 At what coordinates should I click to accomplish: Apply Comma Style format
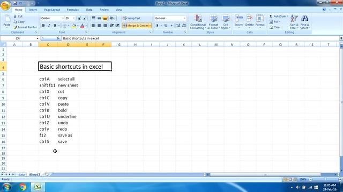tap(171, 26)
